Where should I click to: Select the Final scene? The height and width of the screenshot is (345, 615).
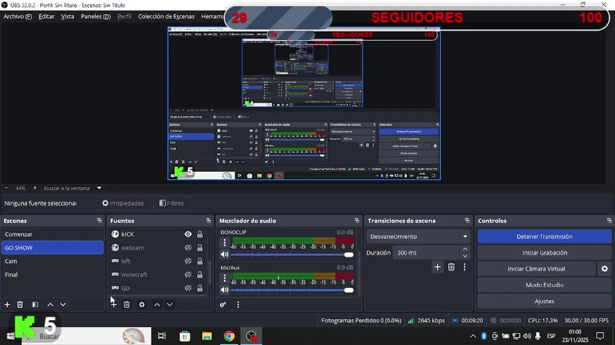[52, 275]
